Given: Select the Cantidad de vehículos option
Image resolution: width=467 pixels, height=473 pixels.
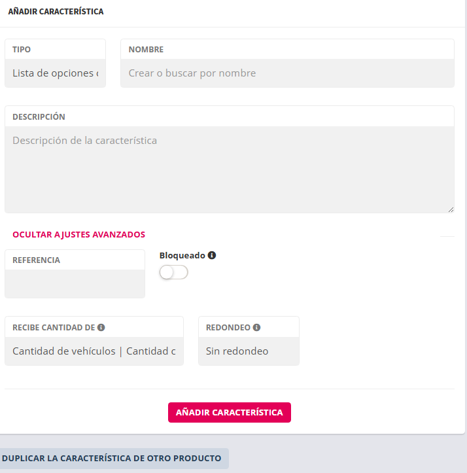Looking at the screenshot, I should pyautogui.click(x=63, y=351).
